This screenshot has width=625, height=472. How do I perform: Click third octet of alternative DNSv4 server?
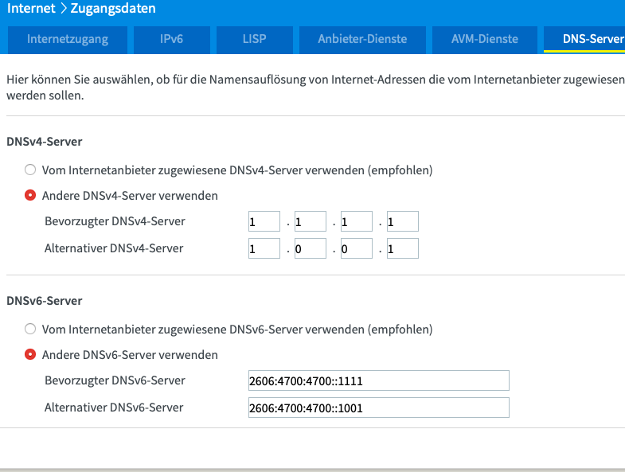pos(357,248)
